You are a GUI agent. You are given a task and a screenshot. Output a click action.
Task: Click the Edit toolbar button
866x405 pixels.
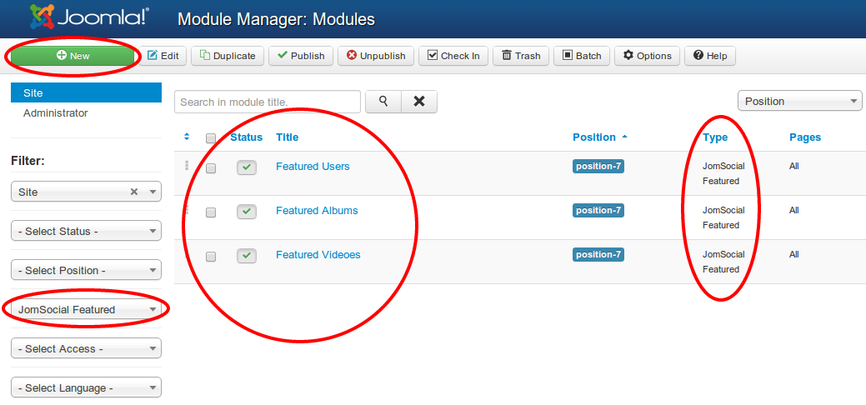point(163,56)
